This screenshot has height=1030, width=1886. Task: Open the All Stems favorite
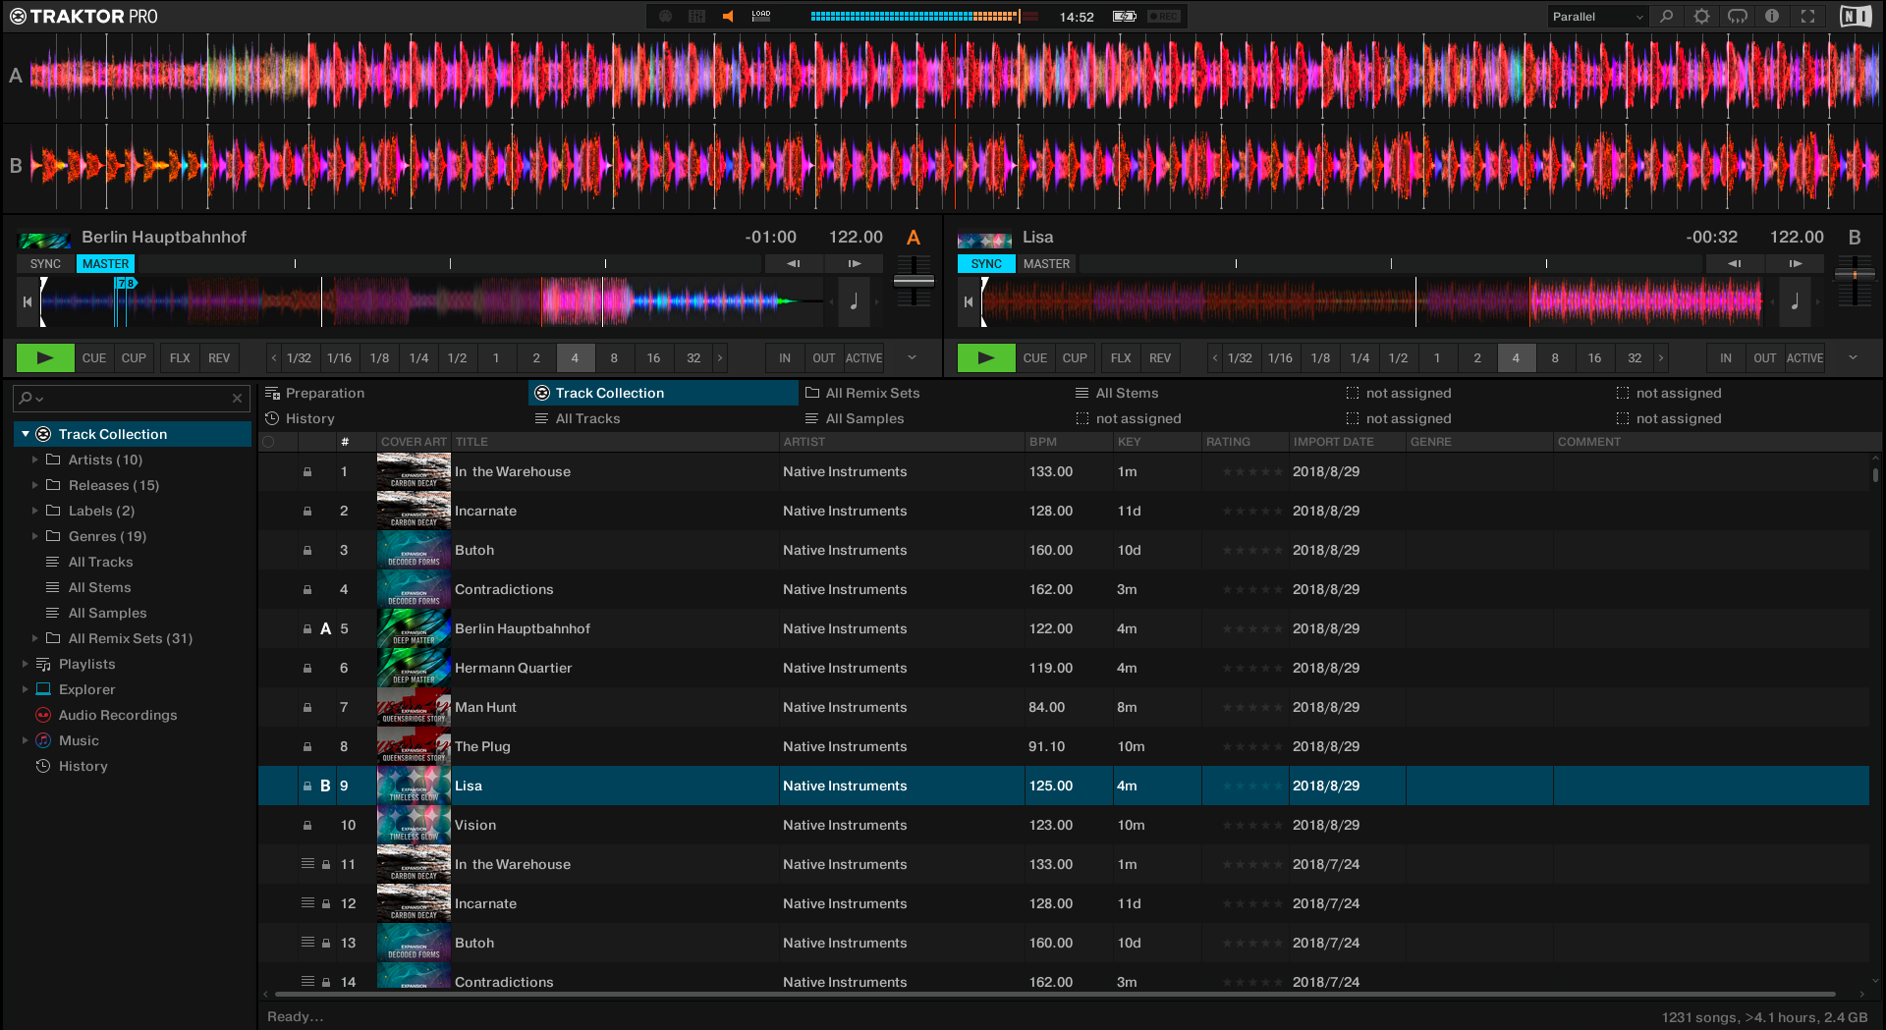click(x=1203, y=394)
